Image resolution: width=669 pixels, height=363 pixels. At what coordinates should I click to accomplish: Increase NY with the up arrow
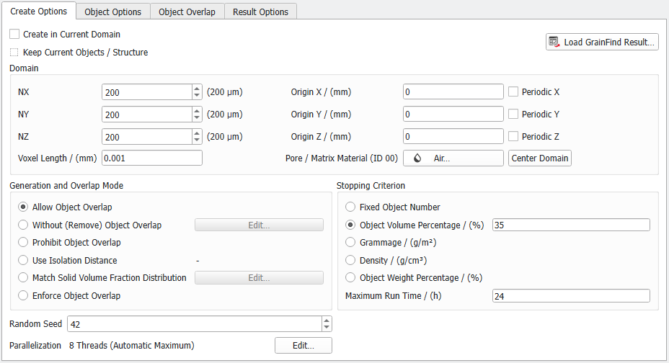(197, 110)
